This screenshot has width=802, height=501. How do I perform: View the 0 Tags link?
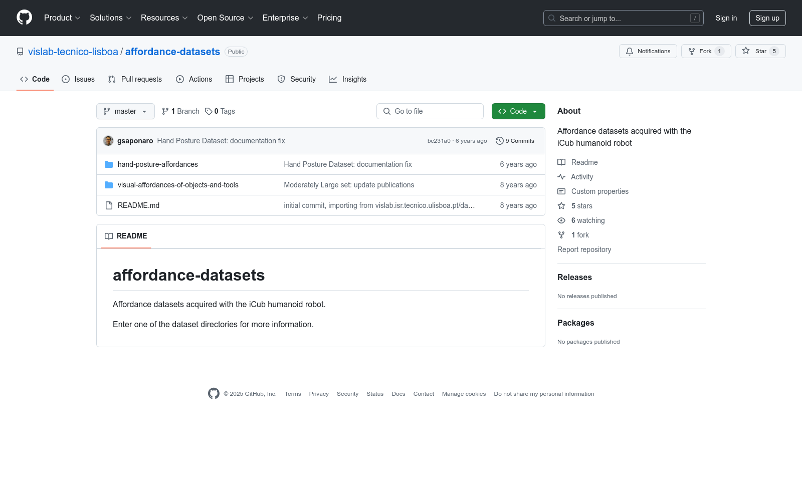[220, 111]
